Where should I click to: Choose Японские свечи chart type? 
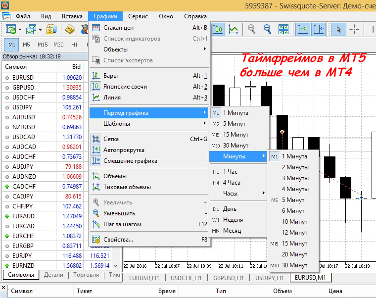[x=149, y=87]
